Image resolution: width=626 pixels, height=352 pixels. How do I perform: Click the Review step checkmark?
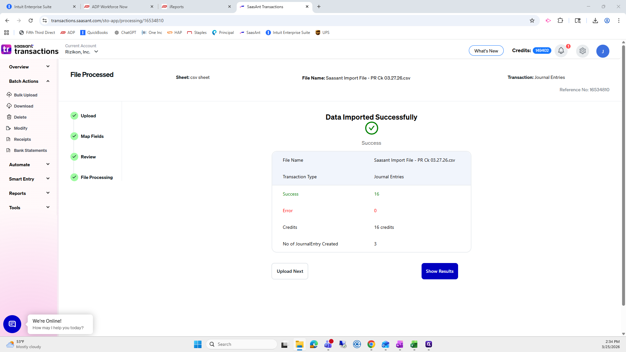tap(74, 157)
